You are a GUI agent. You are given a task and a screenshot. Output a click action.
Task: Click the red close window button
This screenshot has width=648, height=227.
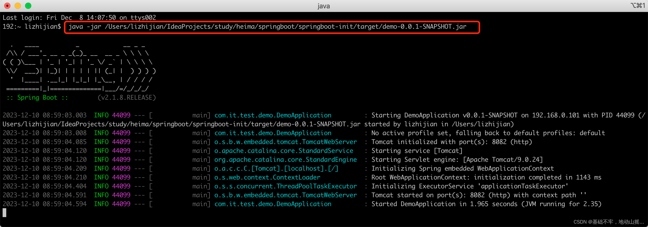pos(7,6)
